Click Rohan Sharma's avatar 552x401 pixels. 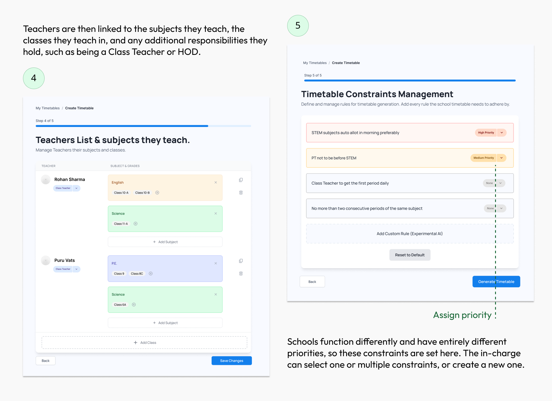46,180
